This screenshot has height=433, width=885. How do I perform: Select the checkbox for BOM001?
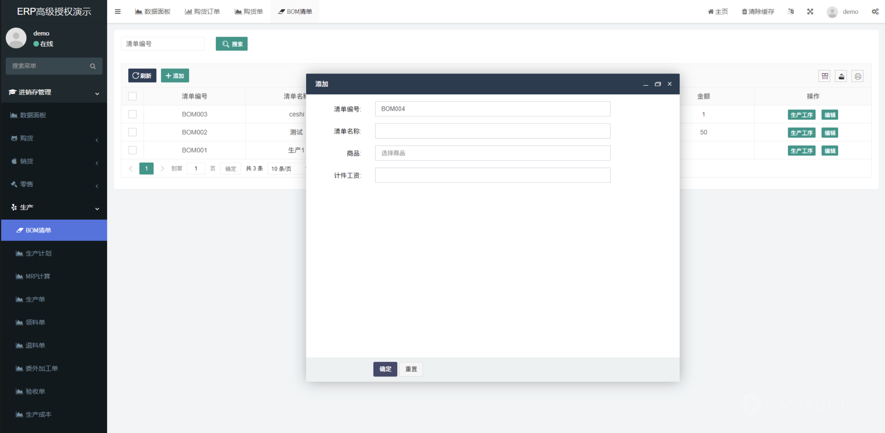[132, 150]
